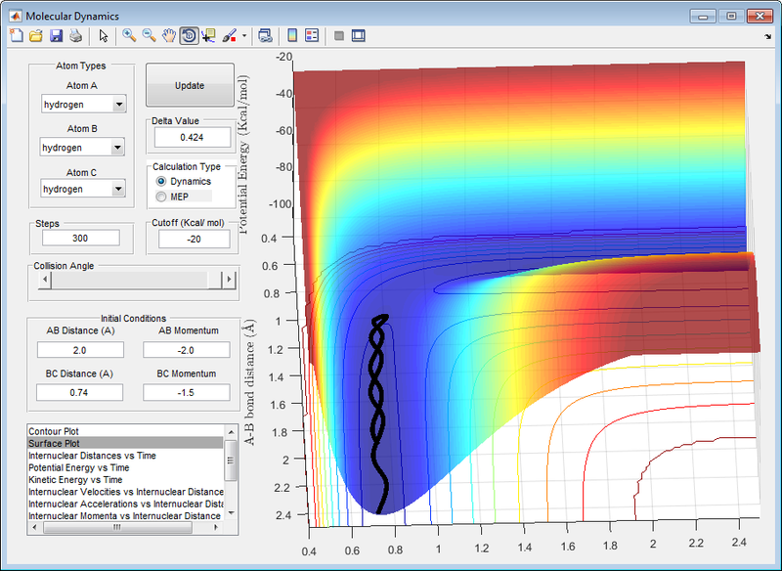782x571 pixels.
Task: Click the plot list horizontal scroll left arrow
Action: pos(34,527)
